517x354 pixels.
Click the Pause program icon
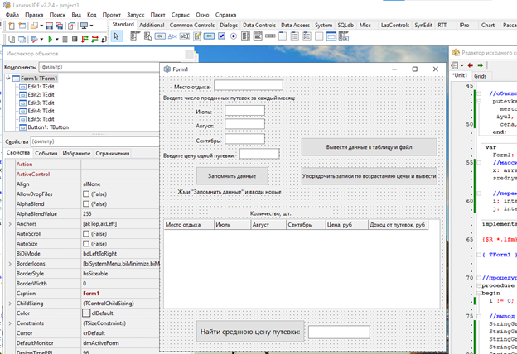(x=65, y=39)
